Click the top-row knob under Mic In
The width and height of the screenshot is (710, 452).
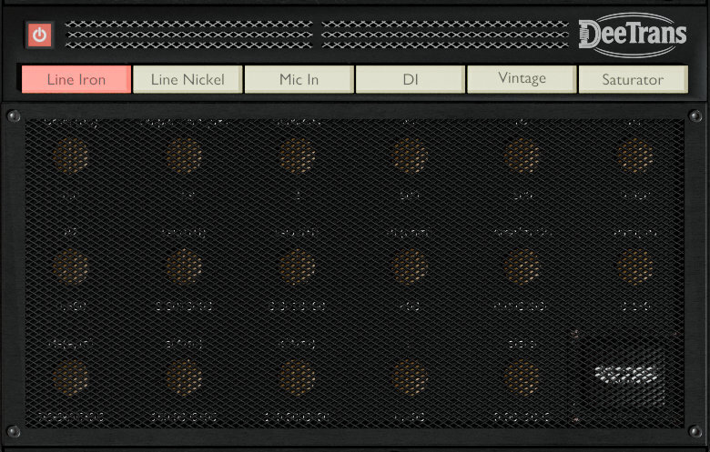pyautogui.click(x=297, y=156)
